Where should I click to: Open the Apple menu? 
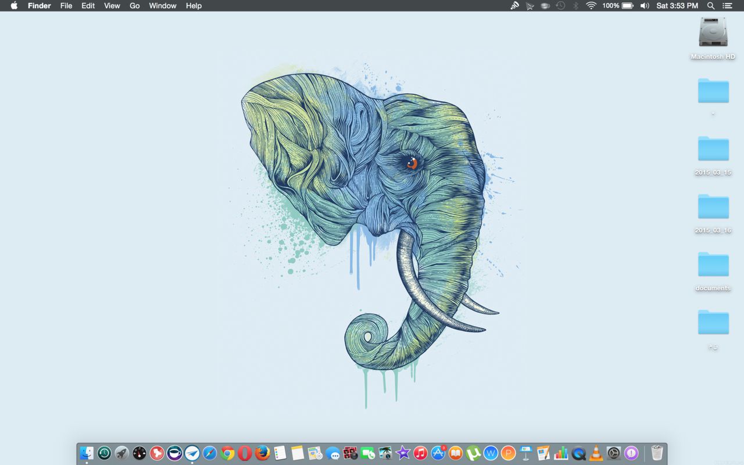point(14,5)
